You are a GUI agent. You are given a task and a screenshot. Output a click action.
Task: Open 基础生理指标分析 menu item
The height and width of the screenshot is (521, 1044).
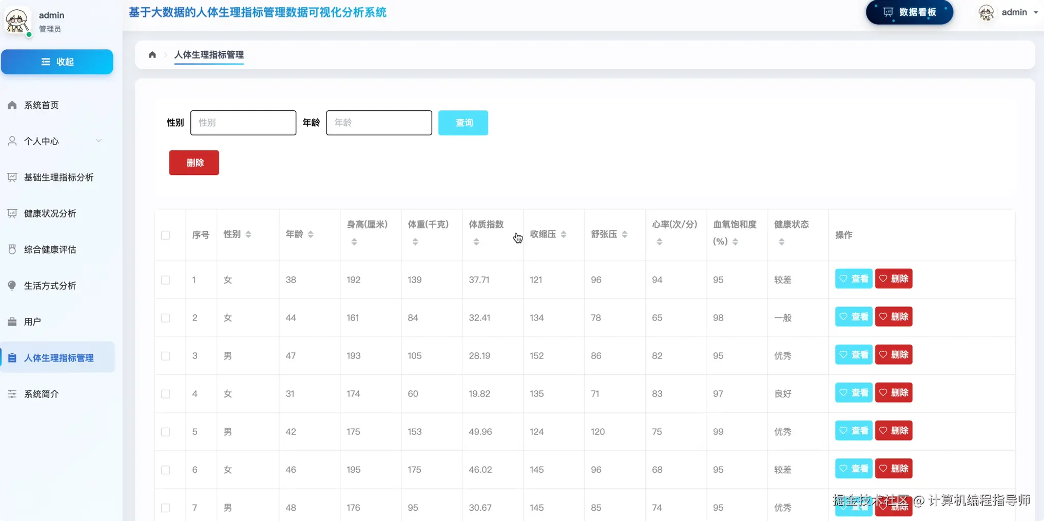tap(57, 177)
